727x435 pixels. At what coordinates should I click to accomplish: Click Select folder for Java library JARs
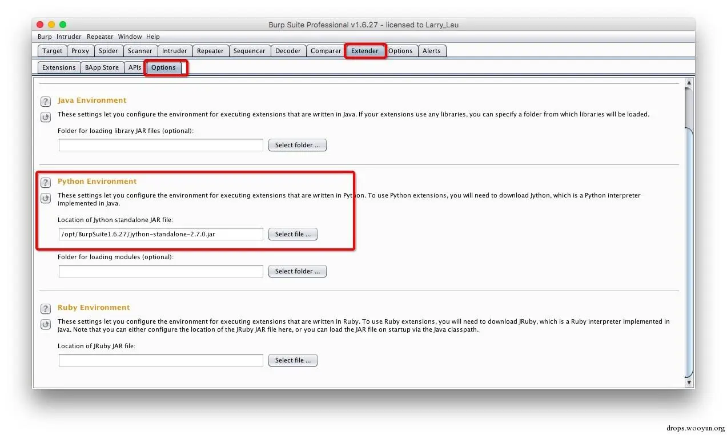[x=298, y=145]
